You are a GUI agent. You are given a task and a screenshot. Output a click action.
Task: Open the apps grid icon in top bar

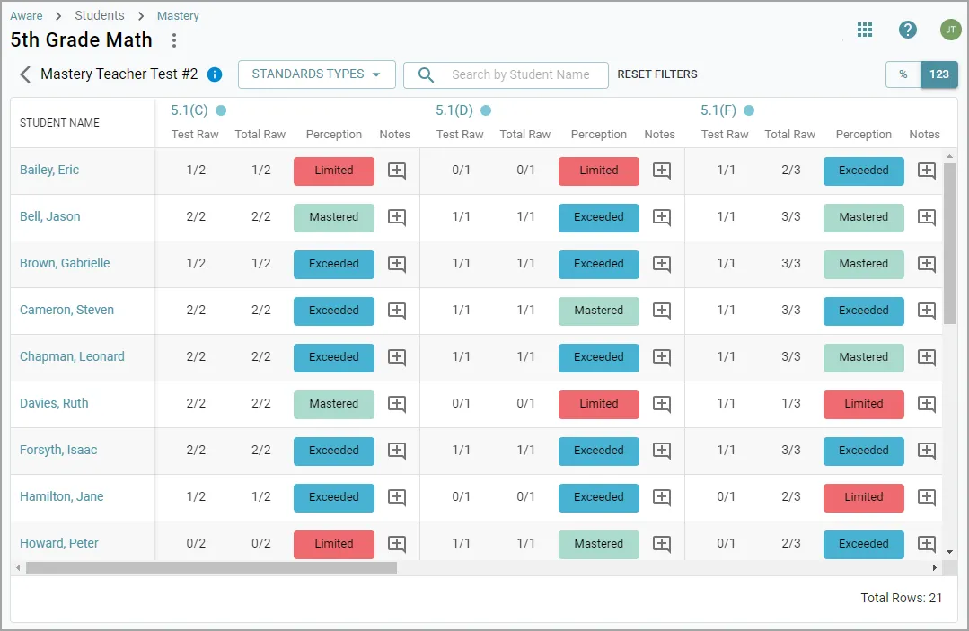pyautogui.click(x=864, y=29)
